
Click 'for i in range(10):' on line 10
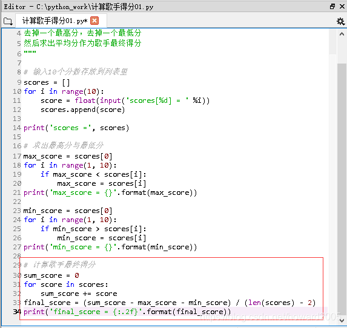pyautogui.click(x=64, y=91)
